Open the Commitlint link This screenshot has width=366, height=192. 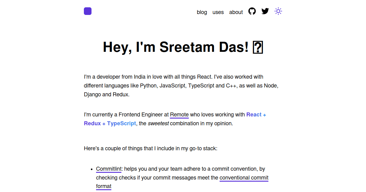[x=108, y=169]
